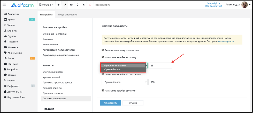Open Лиды in the left sidebar
253x113 pixels.
[x=11, y=58]
